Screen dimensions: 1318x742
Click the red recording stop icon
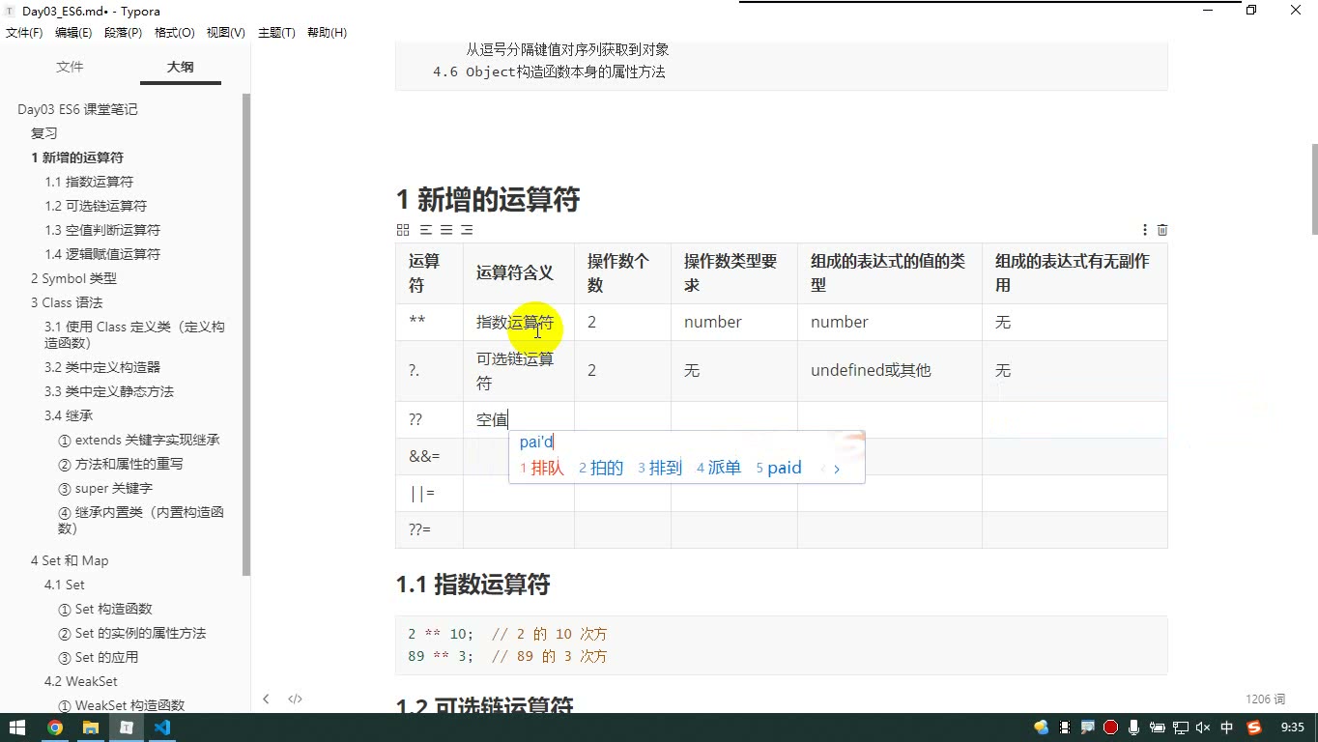pyautogui.click(x=1110, y=728)
